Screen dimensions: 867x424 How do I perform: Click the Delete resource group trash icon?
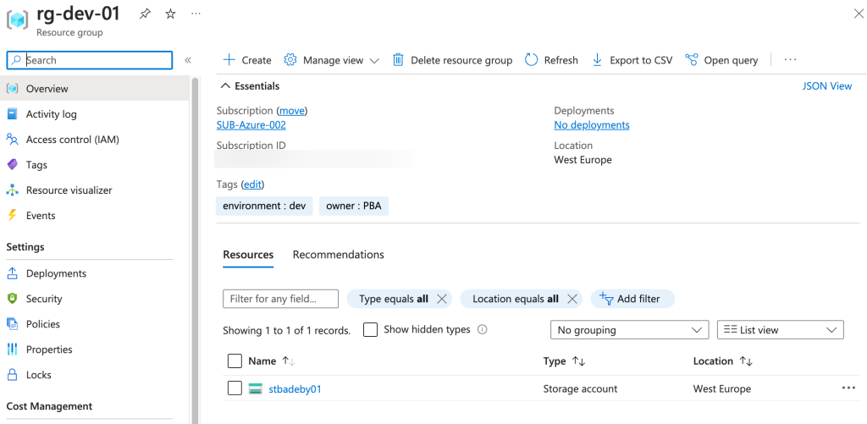[398, 60]
